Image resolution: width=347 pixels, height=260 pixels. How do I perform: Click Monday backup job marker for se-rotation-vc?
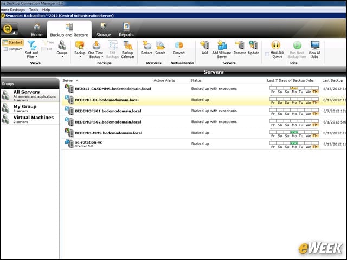click(294, 143)
